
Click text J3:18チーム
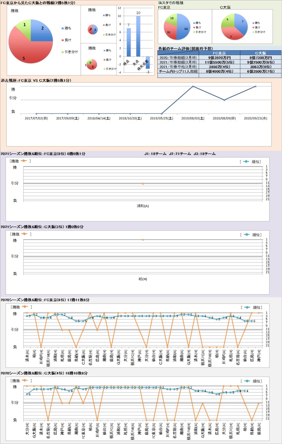click(x=204, y=154)
